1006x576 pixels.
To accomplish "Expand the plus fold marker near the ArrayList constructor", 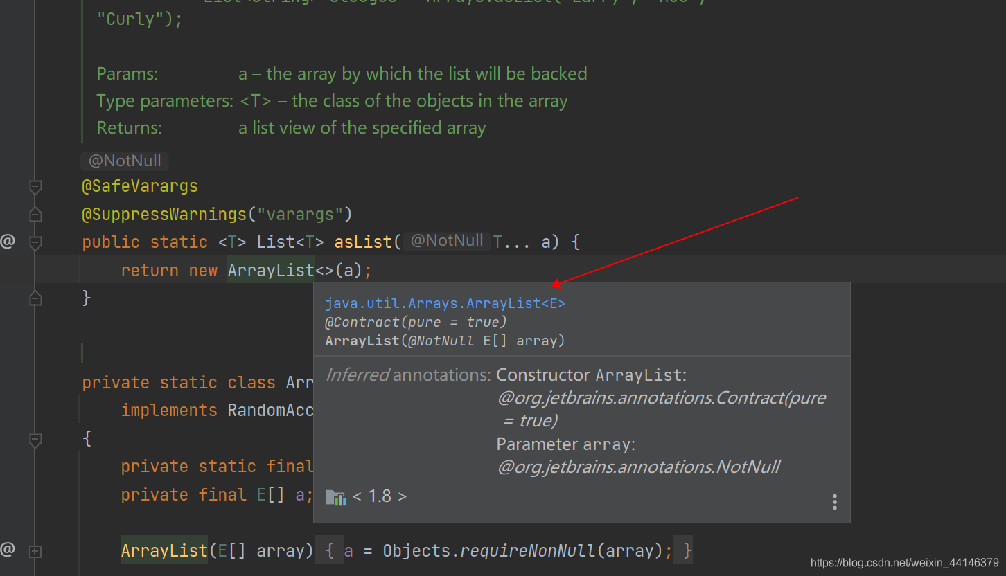I will click(x=35, y=551).
